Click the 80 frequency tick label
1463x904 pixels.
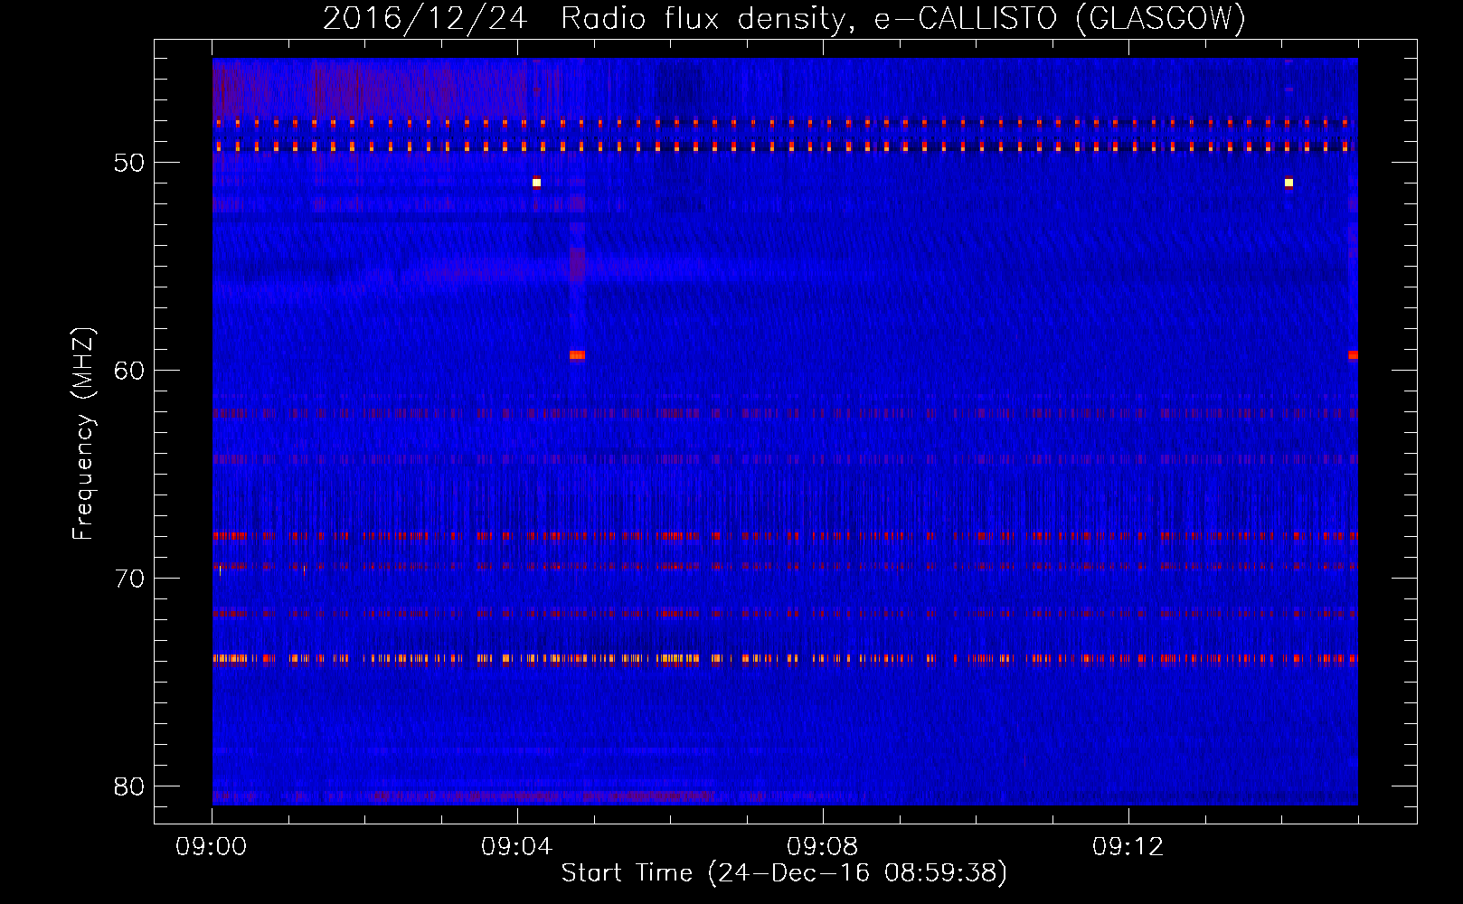pos(130,786)
